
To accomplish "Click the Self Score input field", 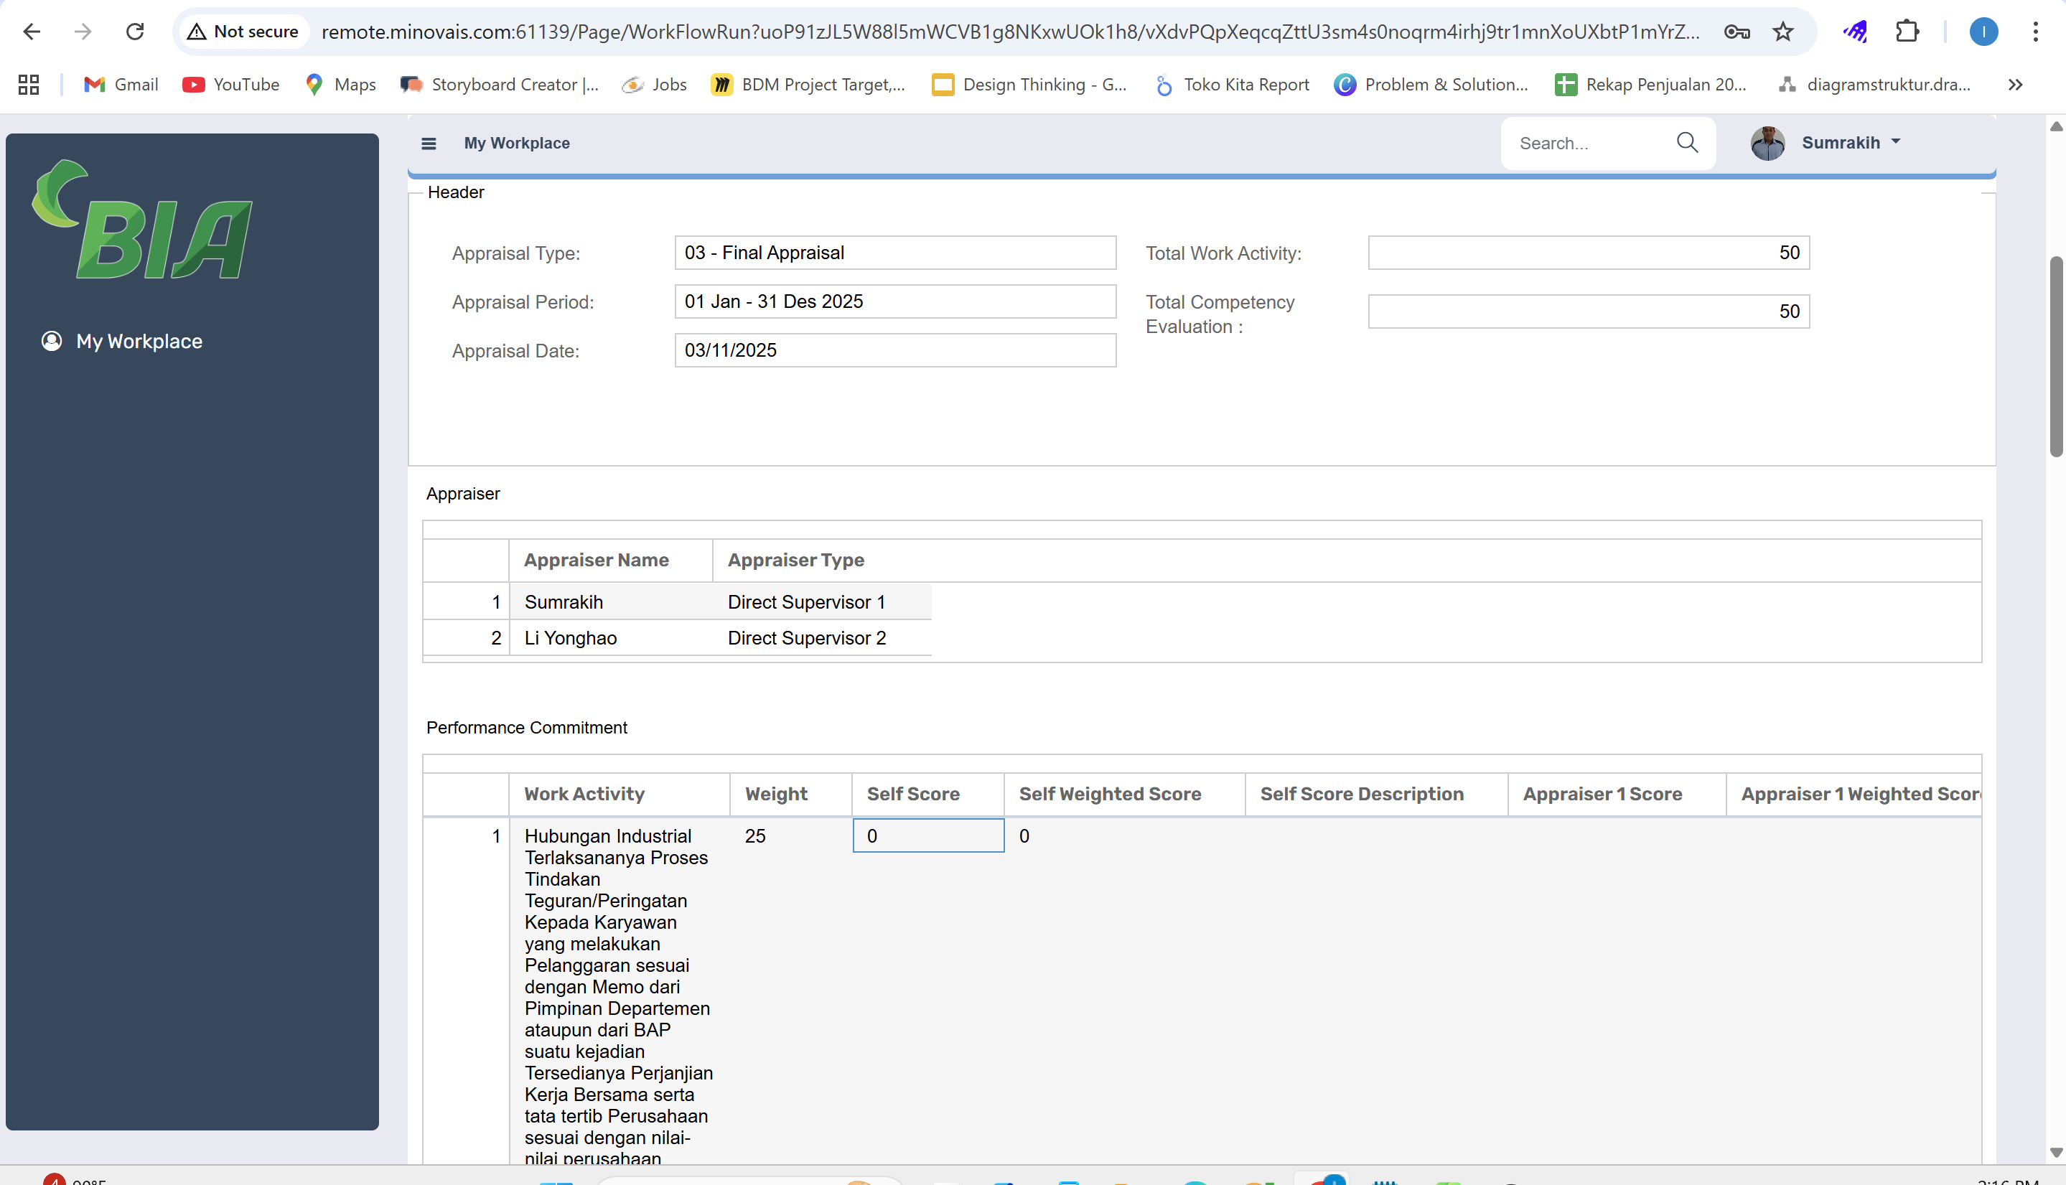I will (x=928, y=836).
